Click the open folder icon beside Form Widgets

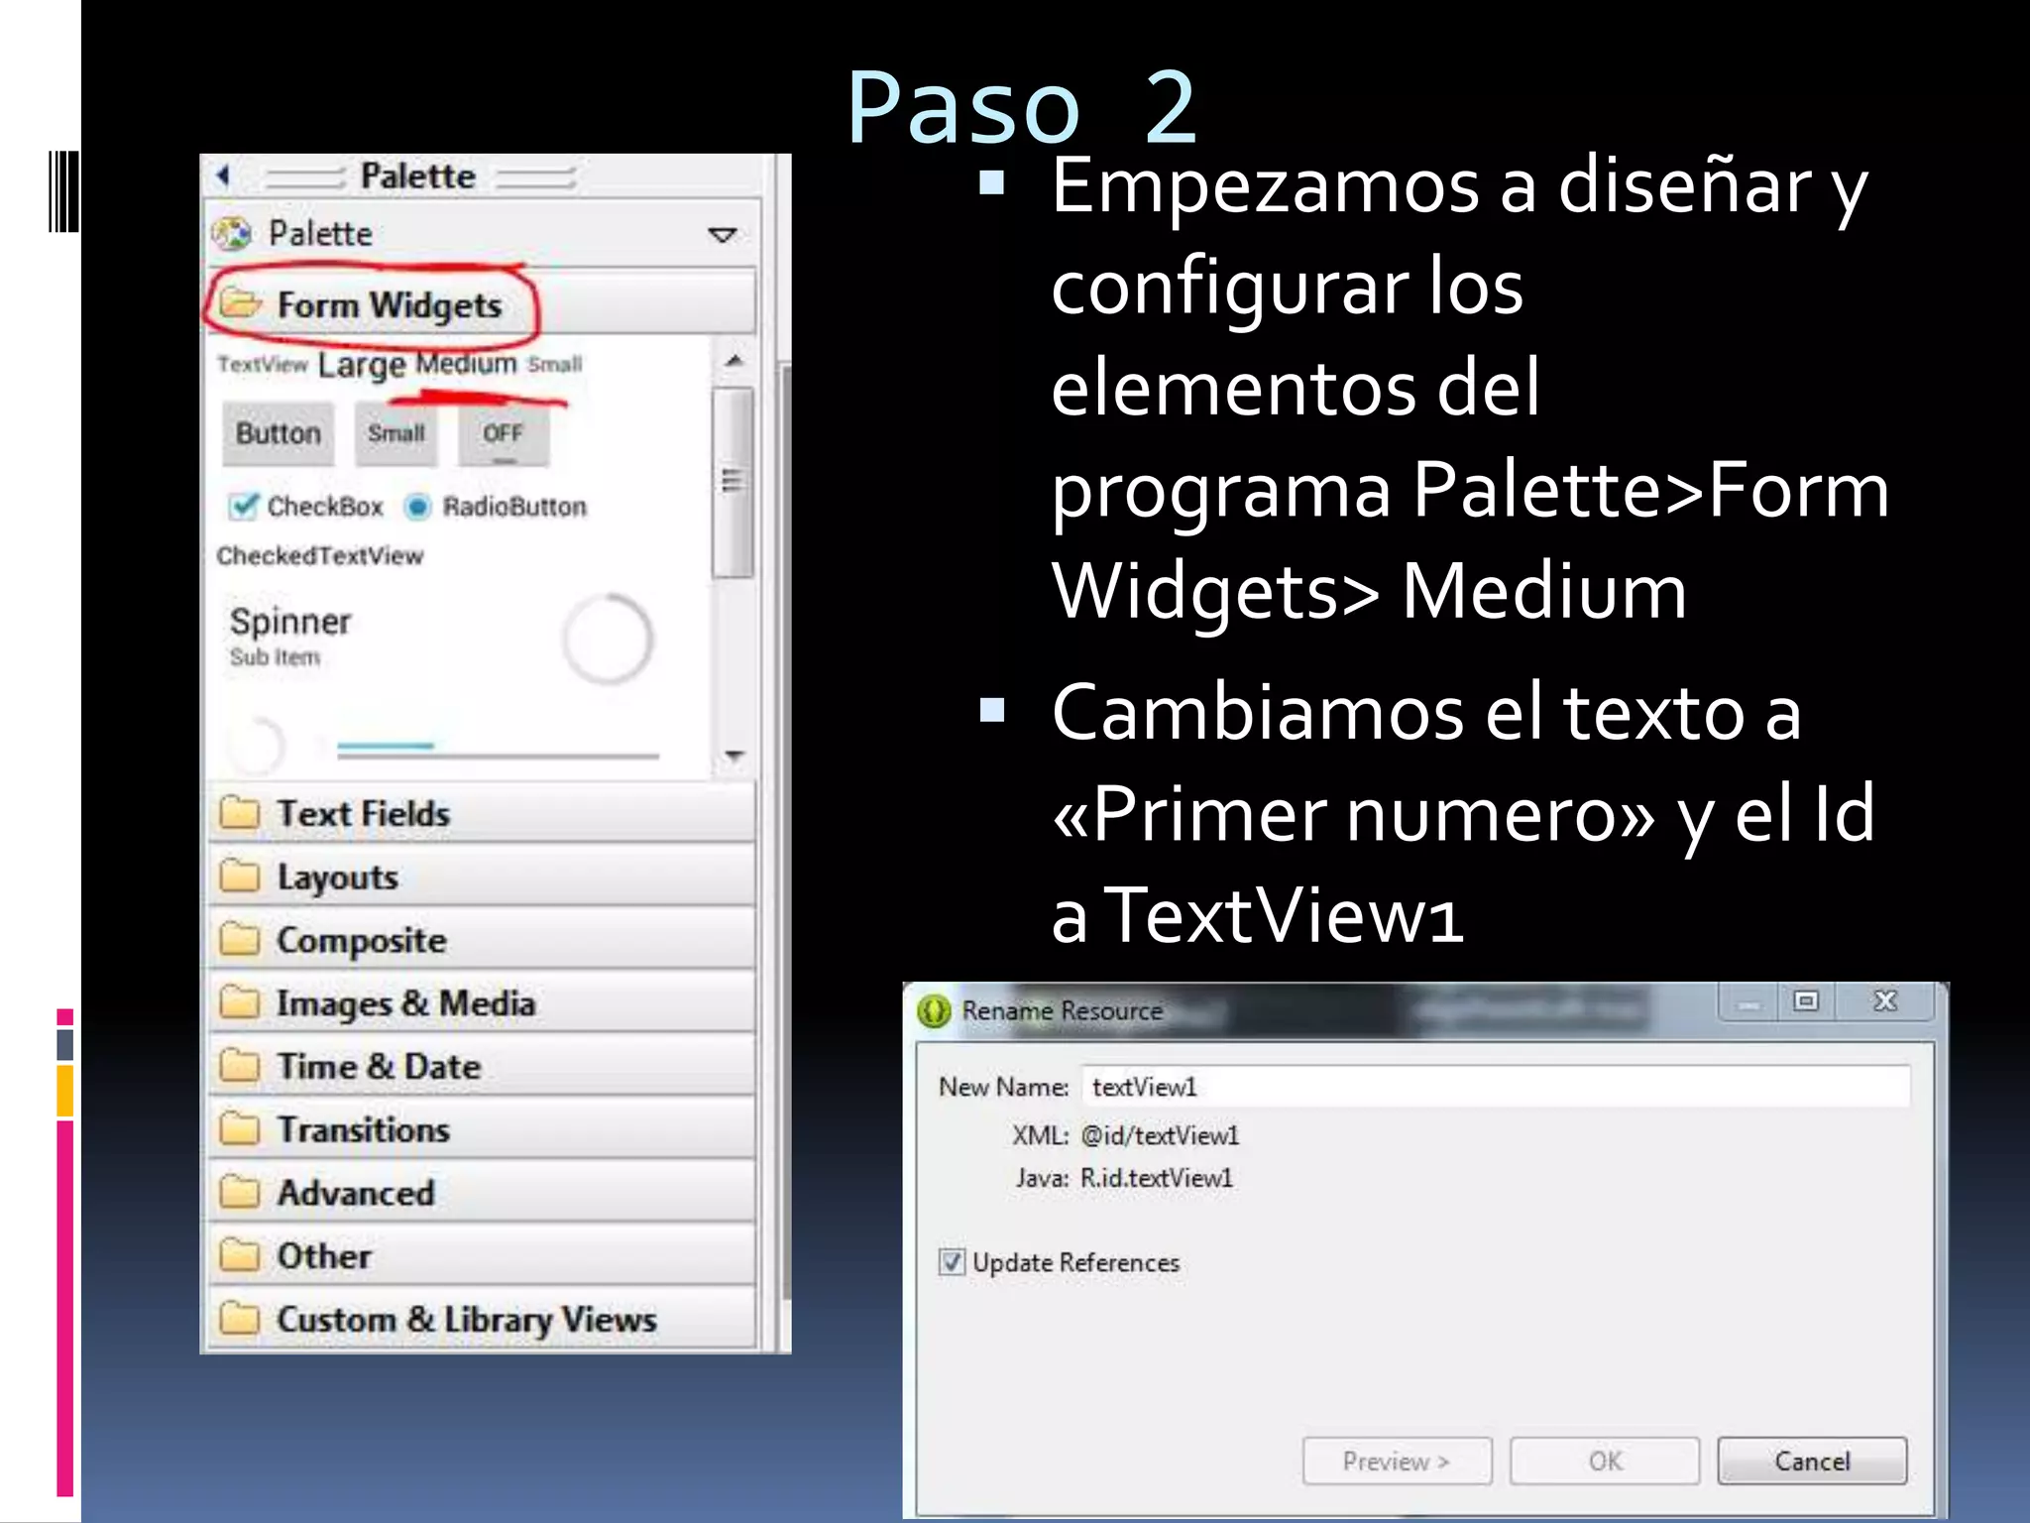click(240, 302)
